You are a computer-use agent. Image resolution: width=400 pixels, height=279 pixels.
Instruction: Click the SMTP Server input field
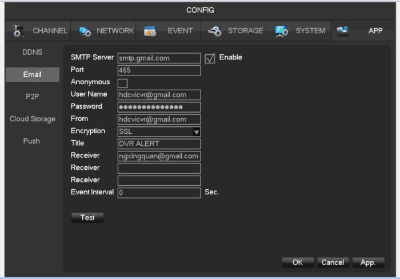coord(159,58)
